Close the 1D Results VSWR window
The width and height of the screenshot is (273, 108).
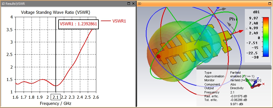(133, 3)
